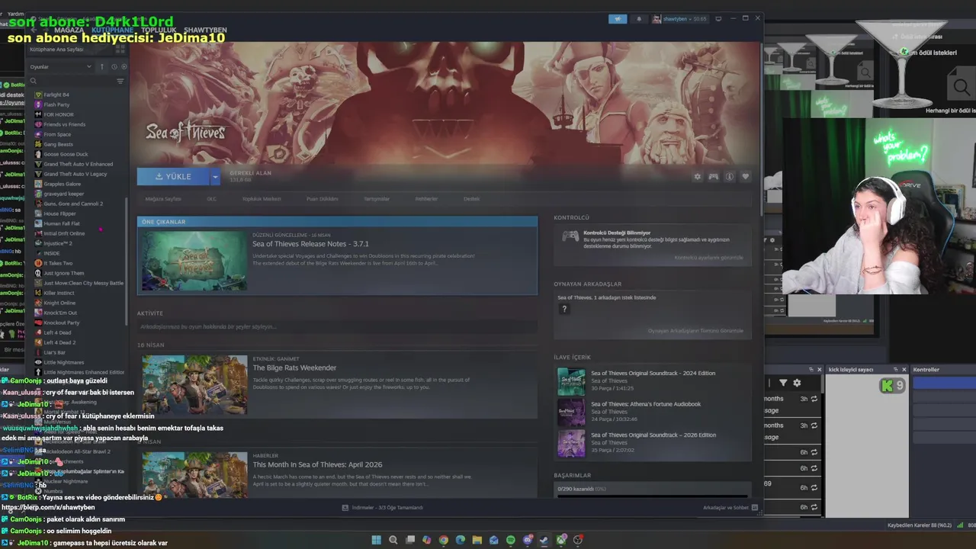Open İndirmeler status in Steam footer
The width and height of the screenshot is (976, 549).
pos(382,507)
